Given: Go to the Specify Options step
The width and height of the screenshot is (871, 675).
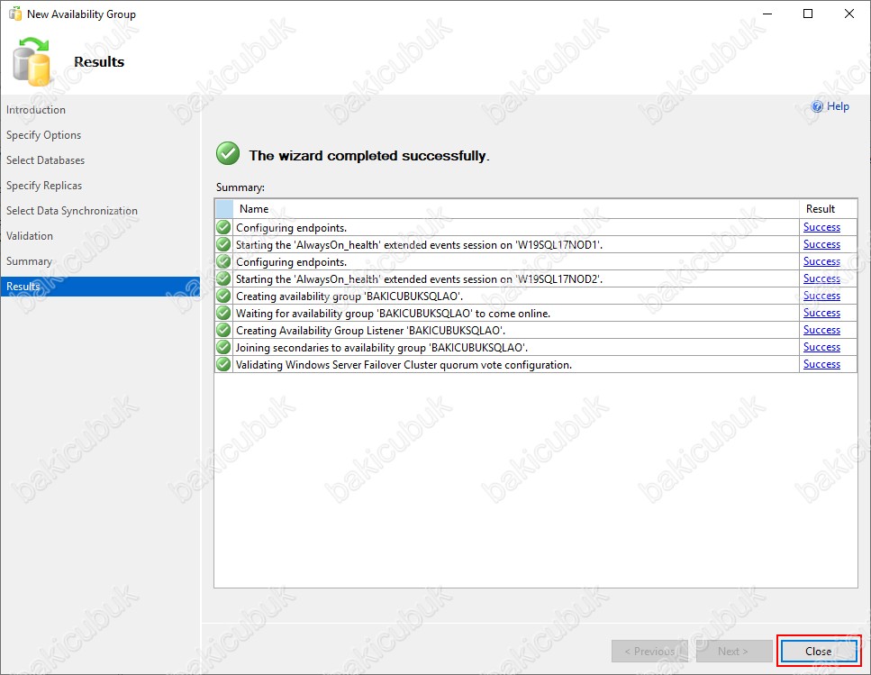Looking at the screenshot, I should click(43, 135).
